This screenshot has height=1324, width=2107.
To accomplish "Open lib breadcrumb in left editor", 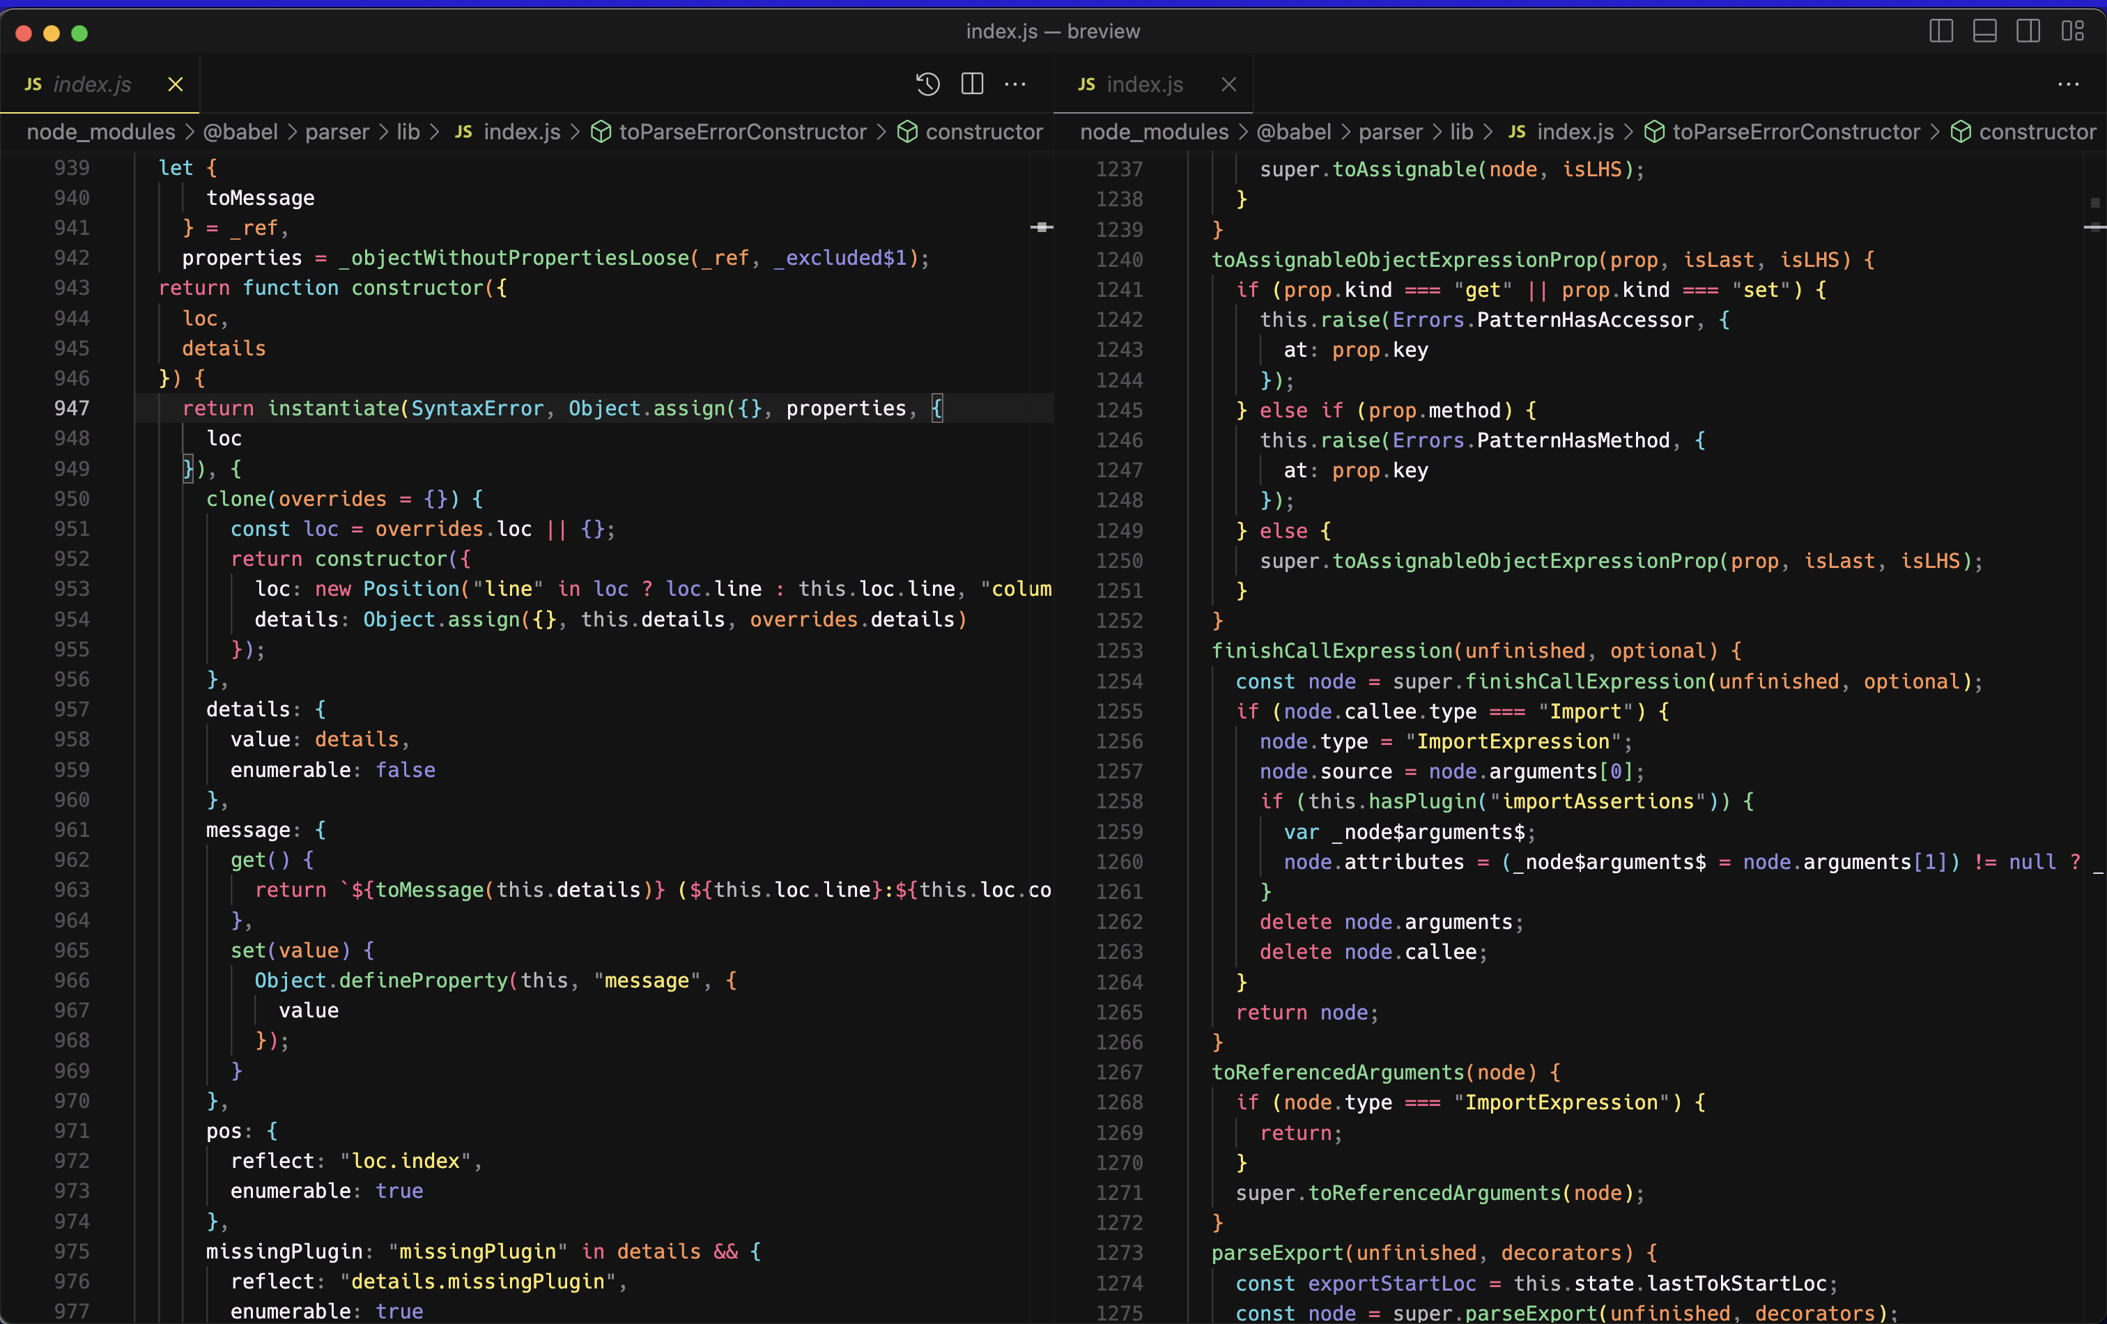I will pos(408,132).
